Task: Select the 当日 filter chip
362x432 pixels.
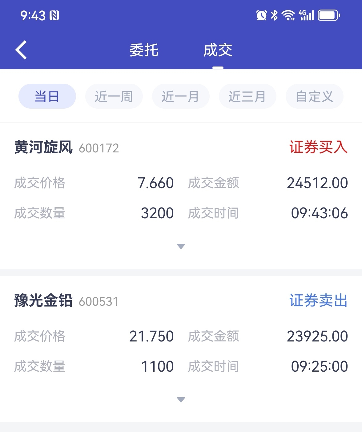Action: tap(47, 96)
